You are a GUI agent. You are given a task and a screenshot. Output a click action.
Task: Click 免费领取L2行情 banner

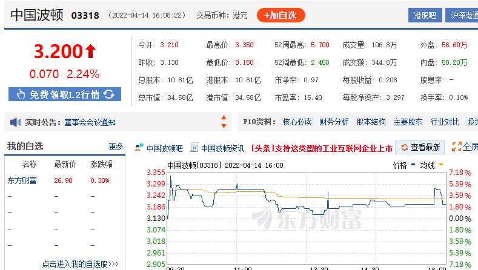point(65,94)
